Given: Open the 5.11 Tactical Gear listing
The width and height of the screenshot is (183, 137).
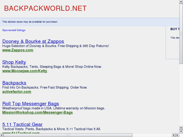Looking at the screenshot, I should [22, 124].
